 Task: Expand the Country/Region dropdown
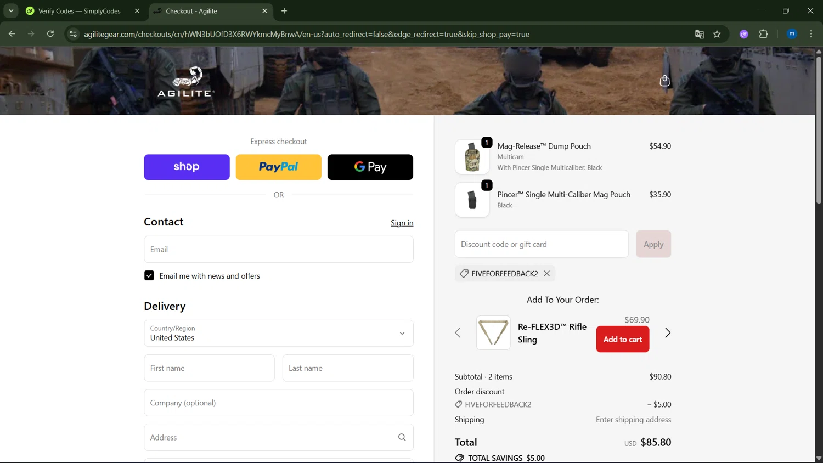(x=279, y=333)
